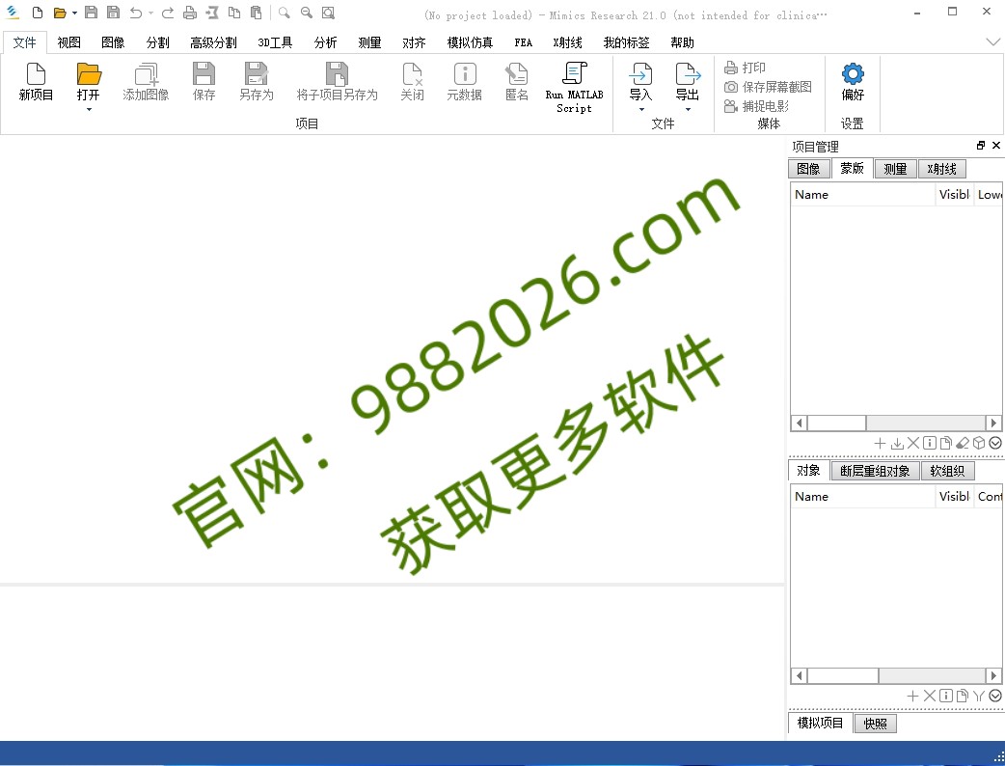Click 保存屏幕截图 (Save Screenshot) item
Screen dimensions: 1005x766
pos(768,87)
